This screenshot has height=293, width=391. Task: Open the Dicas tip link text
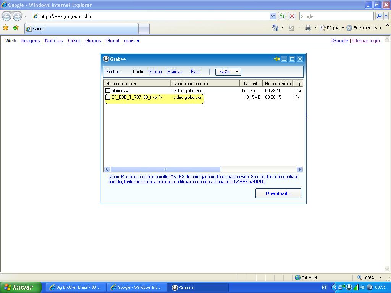(x=203, y=179)
